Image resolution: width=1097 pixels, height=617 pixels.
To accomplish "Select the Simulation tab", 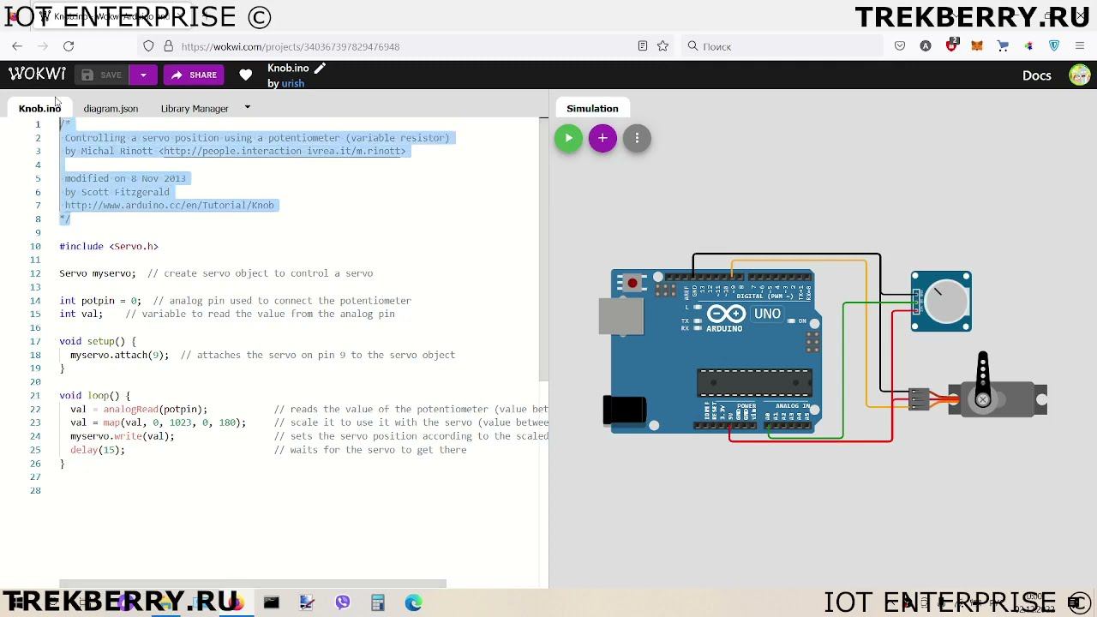I will point(592,109).
